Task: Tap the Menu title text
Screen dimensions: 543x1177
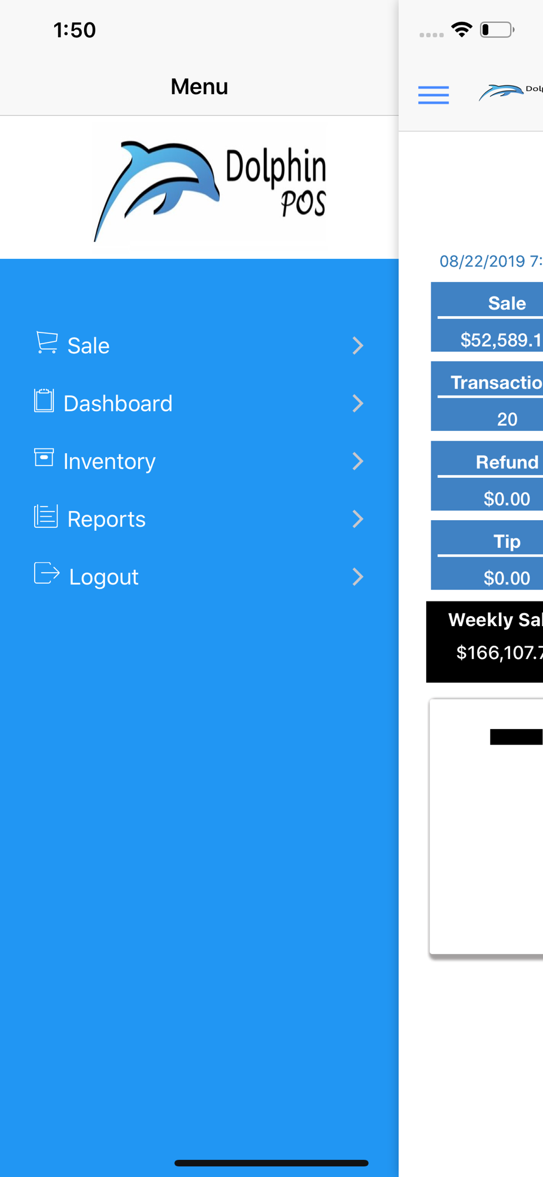Action: (199, 87)
